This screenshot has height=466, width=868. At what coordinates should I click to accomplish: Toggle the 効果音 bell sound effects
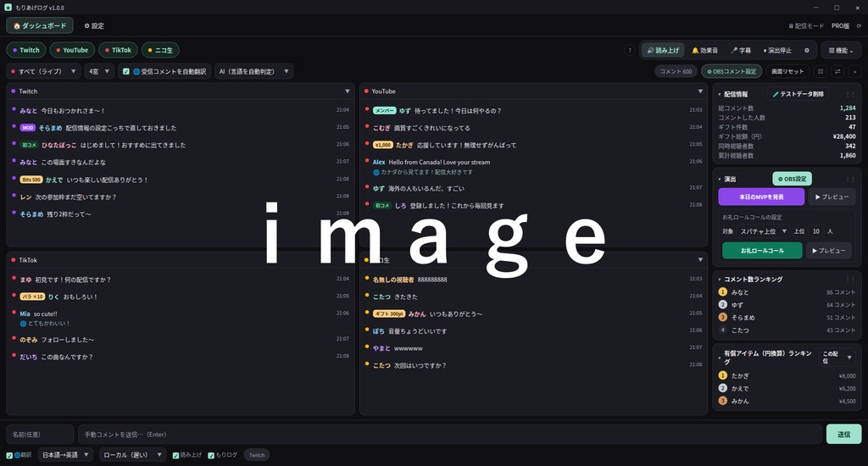coord(704,50)
